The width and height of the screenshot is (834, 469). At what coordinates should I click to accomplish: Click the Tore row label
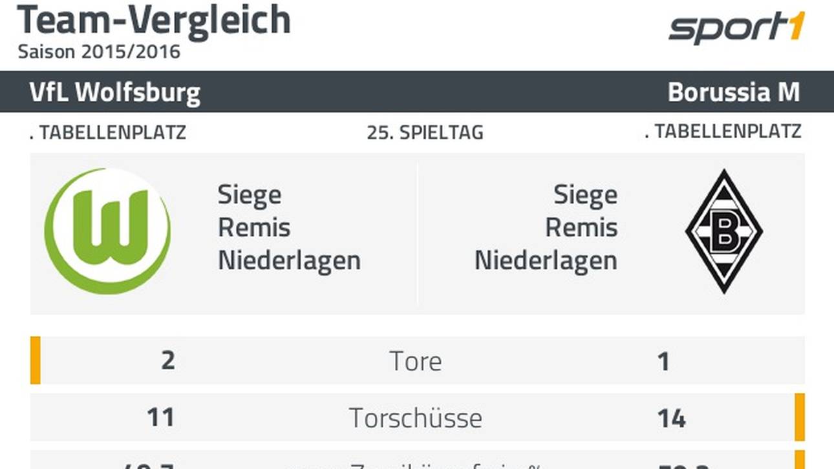point(416,361)
